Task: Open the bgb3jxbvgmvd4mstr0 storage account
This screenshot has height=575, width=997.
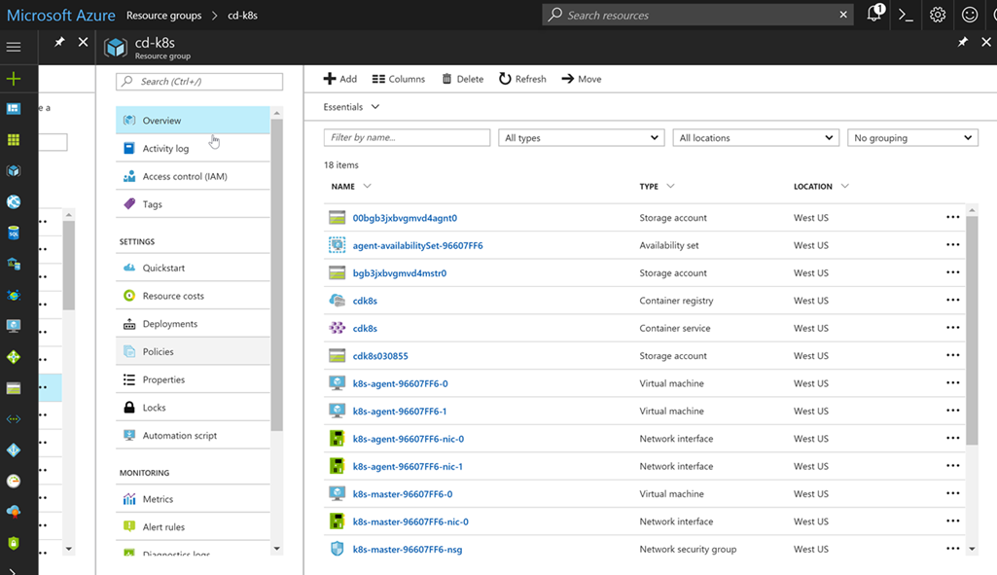Action: (x=399, y=273)
